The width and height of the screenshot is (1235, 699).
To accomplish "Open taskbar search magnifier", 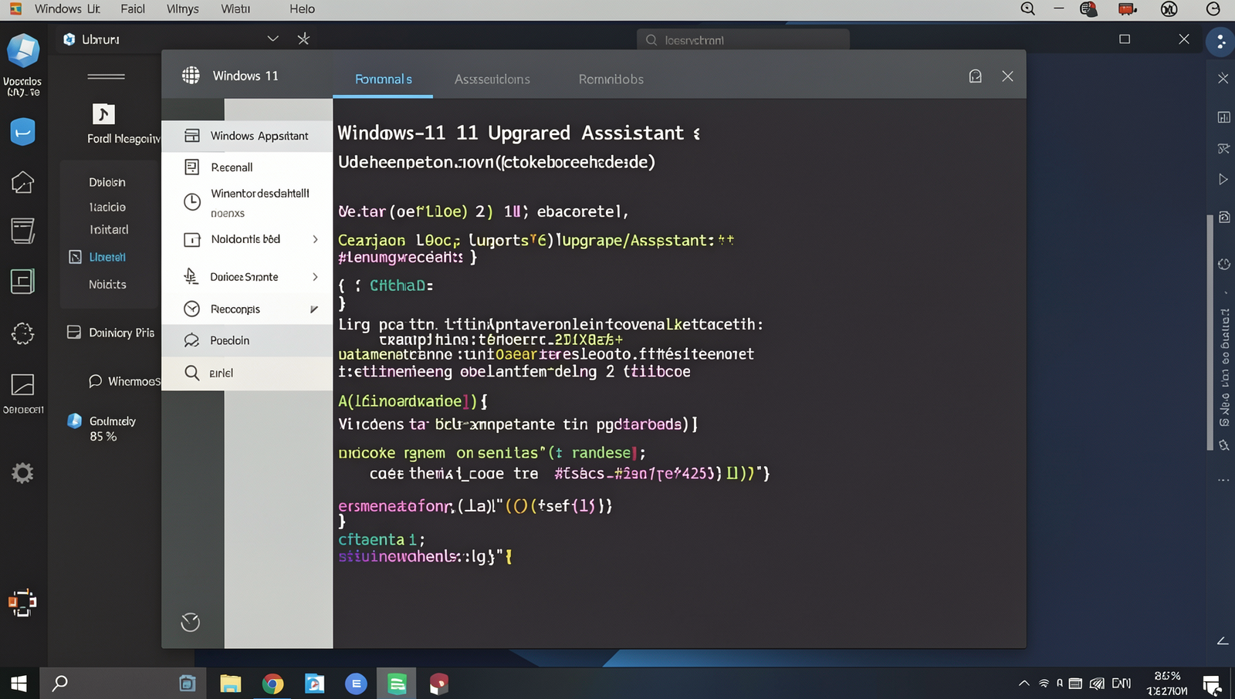I will click(x=59, y=684).
